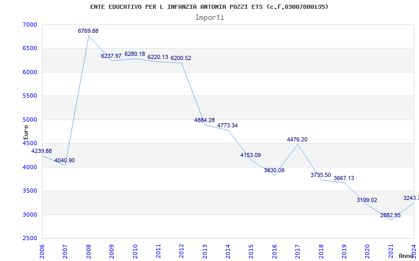Click the Anno x-axis title
This screenshot has height=261, width=419.
pos(406,256)
